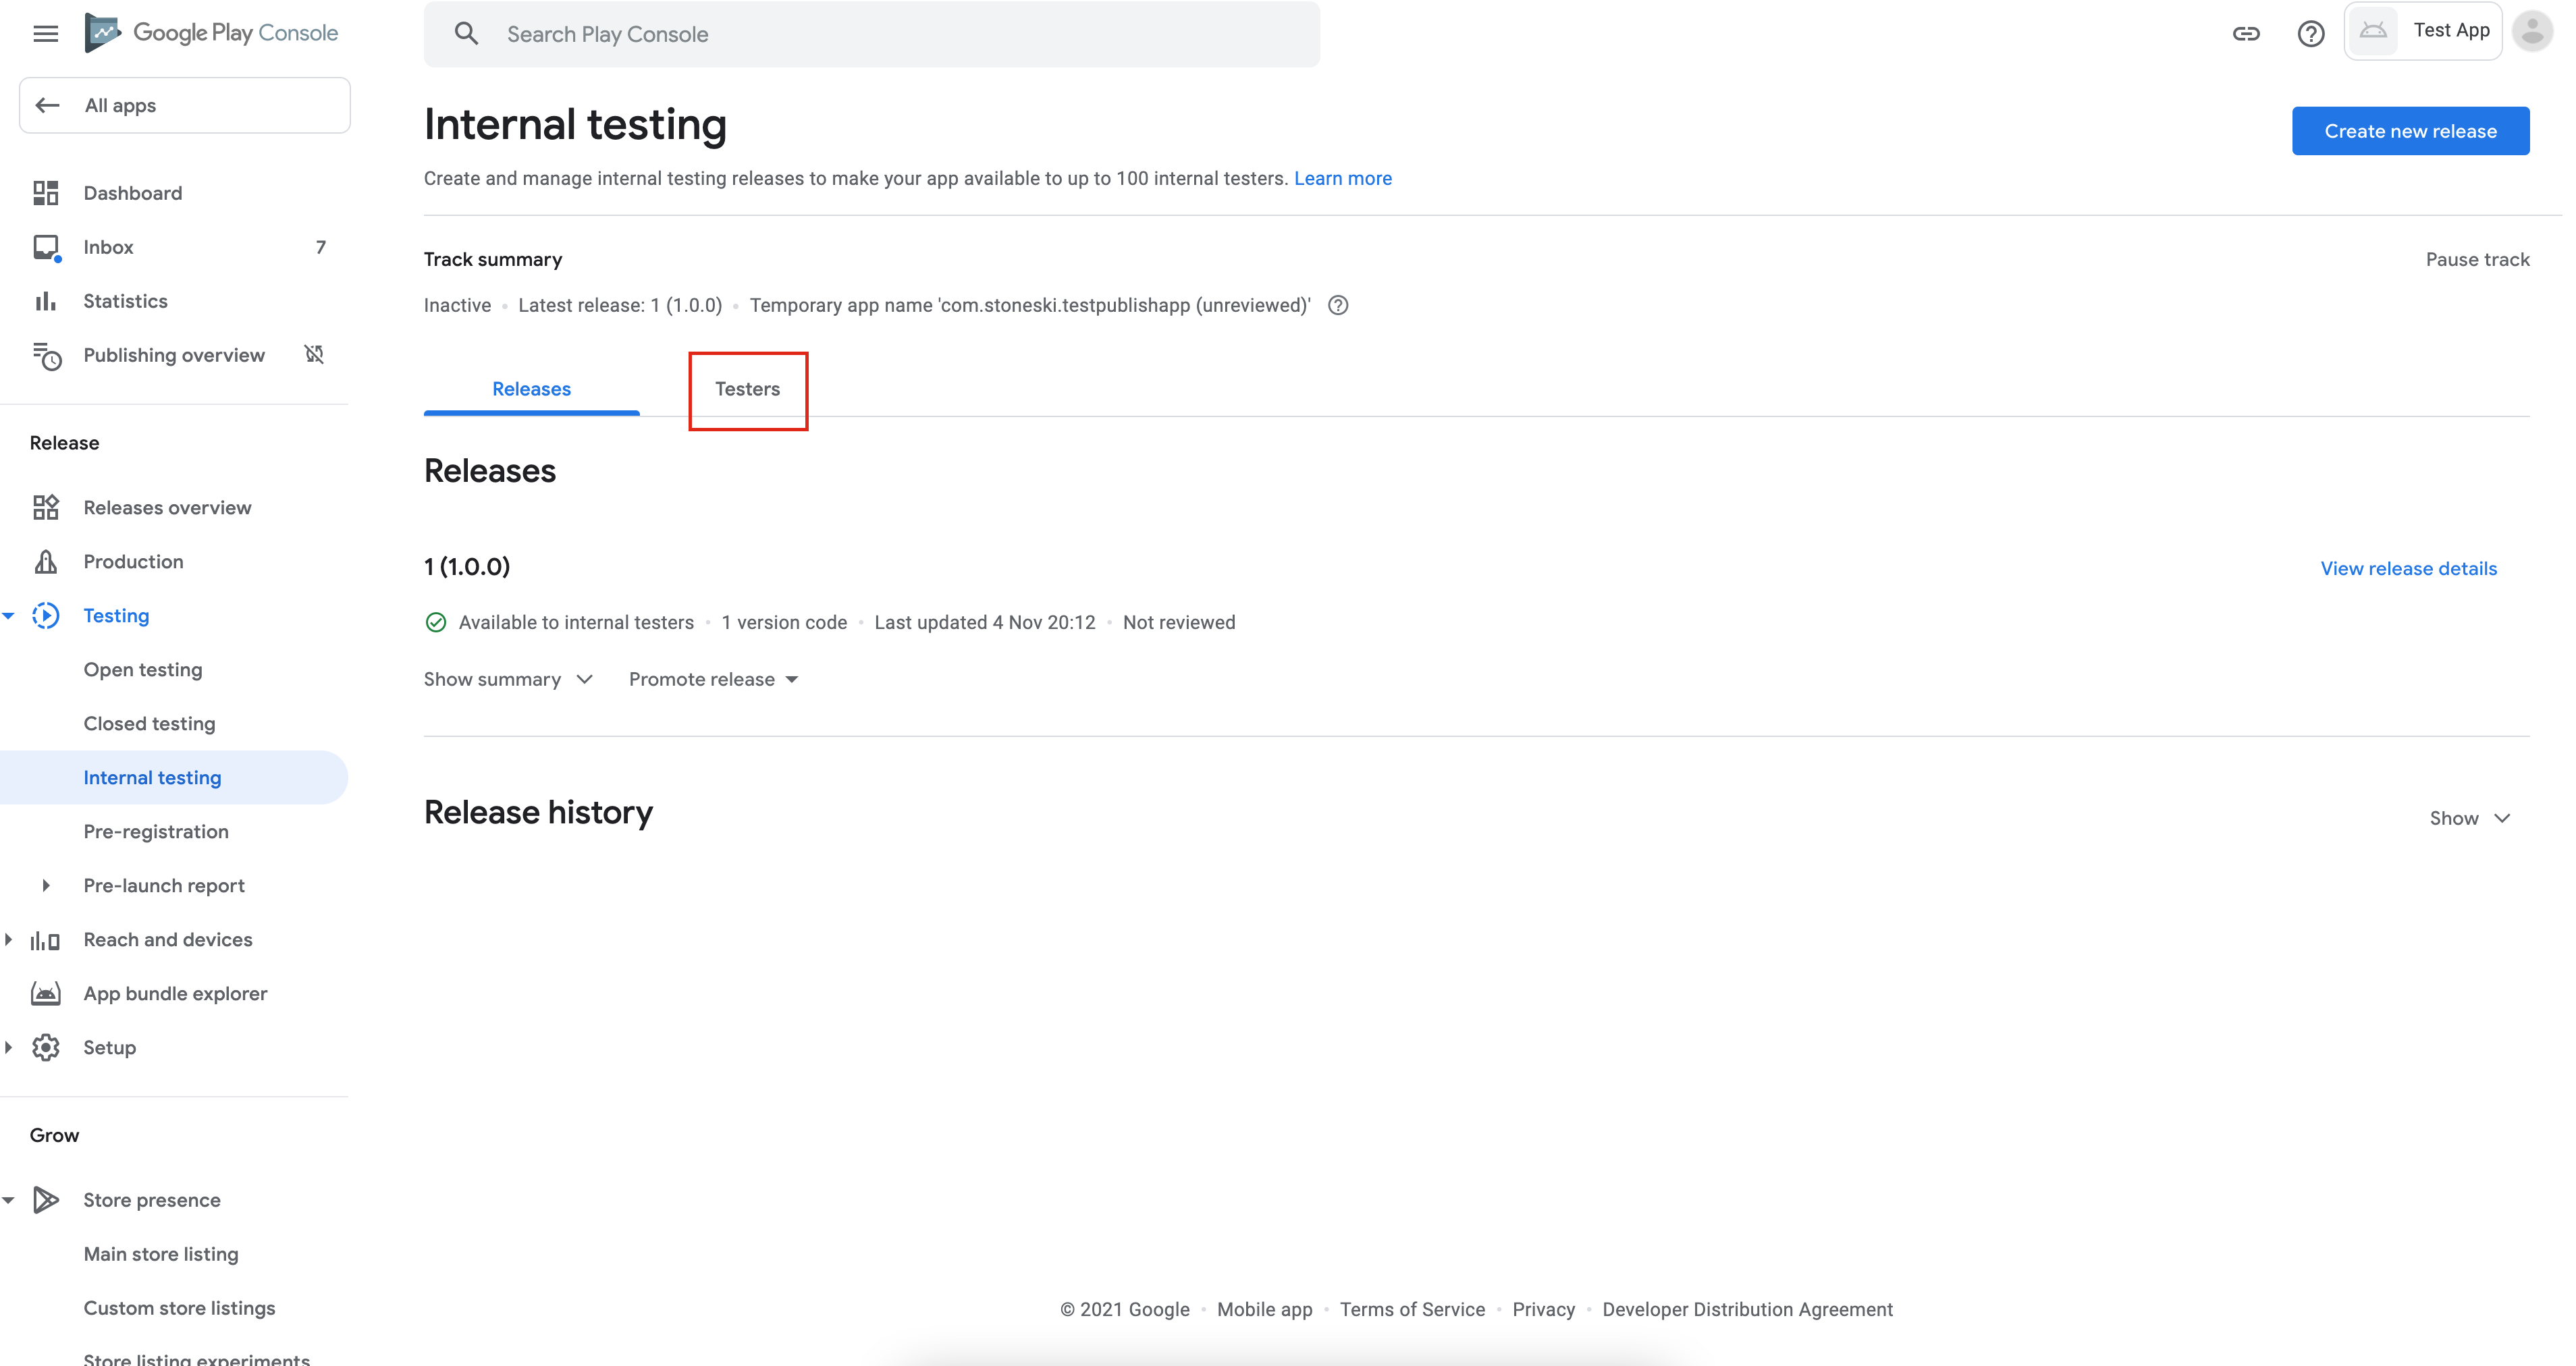Click the release title 1 (1.0.0)
The width and height of the screenshot is (2576, 1366).
(467, 566)
